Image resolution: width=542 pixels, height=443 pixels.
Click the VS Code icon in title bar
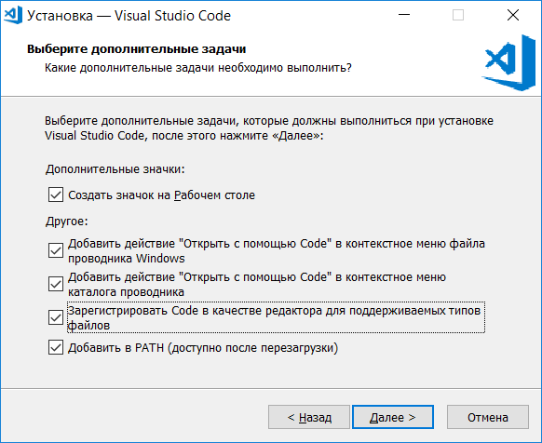pos(13,15)
